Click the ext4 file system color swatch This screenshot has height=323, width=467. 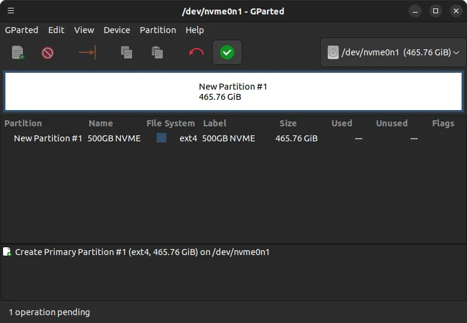[161, 138]
